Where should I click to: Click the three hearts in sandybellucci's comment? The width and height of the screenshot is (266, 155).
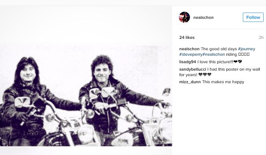point(205,75)
